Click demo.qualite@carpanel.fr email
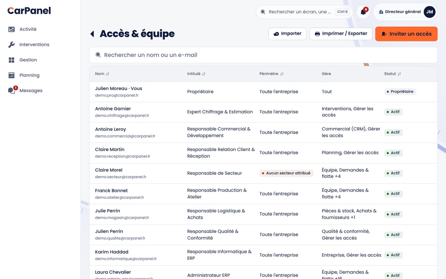446x279 pixels. click(x=120, y=238)
